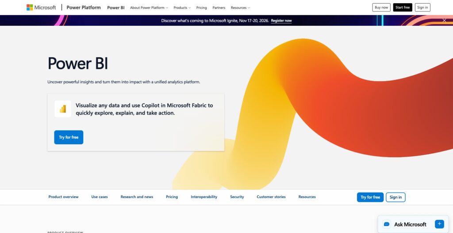Click Try for free in sticky nav
This screenshot has width=453, height=233.
370,197
